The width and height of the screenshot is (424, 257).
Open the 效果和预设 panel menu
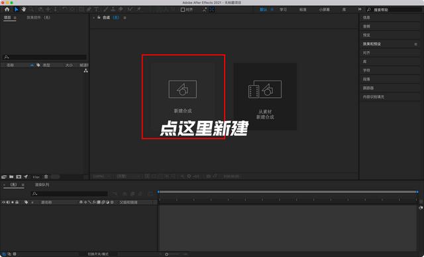tap(415, 44)
